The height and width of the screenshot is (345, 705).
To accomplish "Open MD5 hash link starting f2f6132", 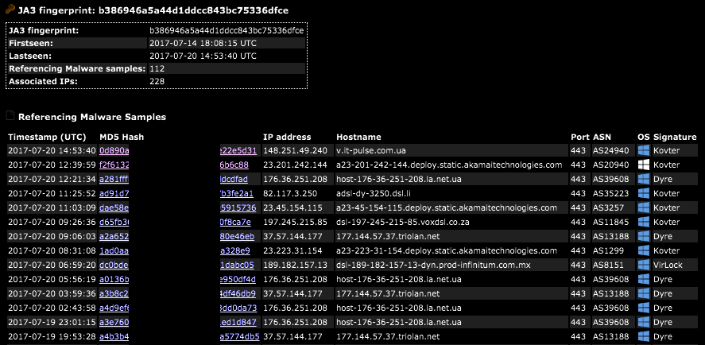I will pos(114,165).
